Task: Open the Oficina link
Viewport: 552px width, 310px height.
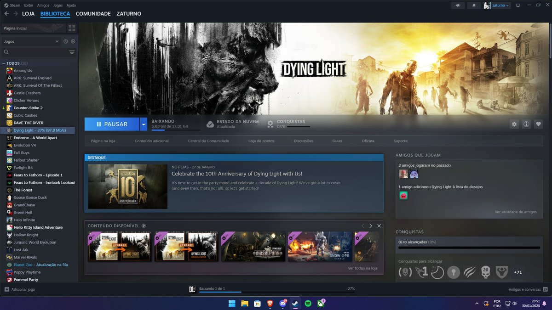Action: point(368,141)
